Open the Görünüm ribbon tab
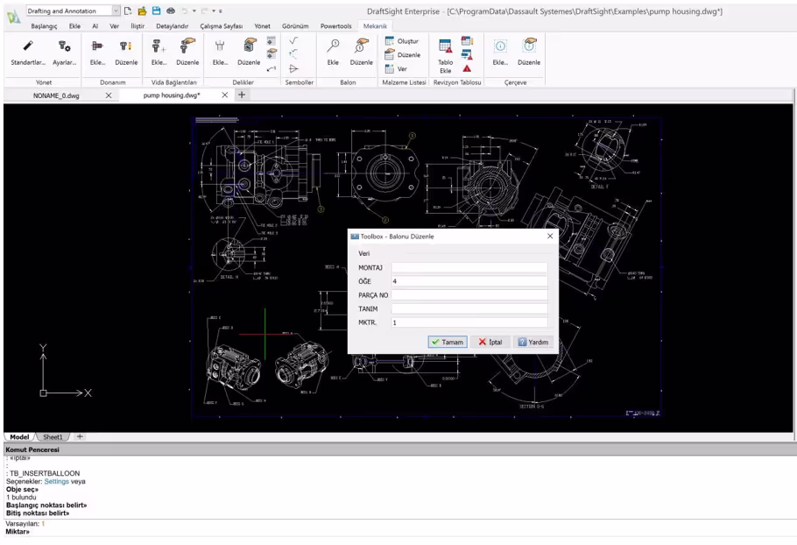This screenshot has height=545, width=797. pos(295,26)
